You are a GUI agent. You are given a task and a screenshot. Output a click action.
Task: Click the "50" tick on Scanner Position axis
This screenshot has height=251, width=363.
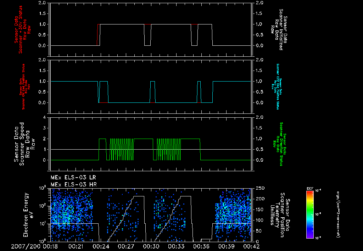click(258, 231)
